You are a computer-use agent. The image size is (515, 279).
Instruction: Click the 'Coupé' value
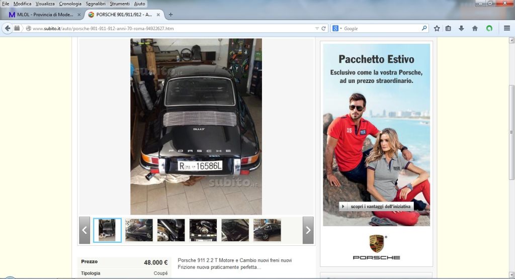tap(160, 273)
